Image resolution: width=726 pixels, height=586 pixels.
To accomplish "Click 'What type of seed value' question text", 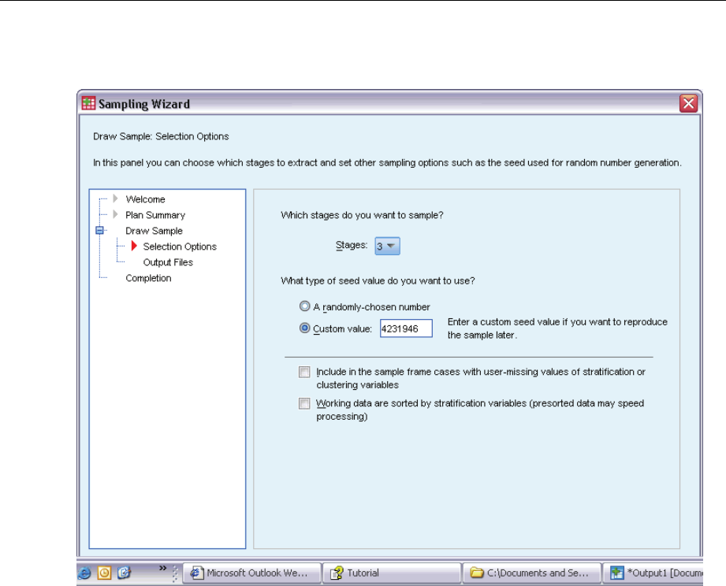I will (378, 280).
